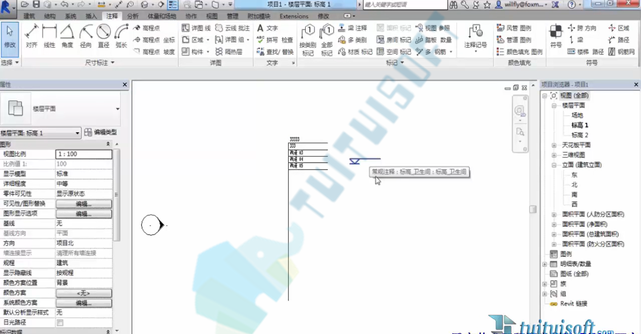Open the 查找/替换 find and replace tool
This screenshot has width=641, height=334.
[275, 52]
